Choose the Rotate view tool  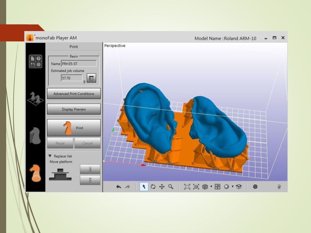[x=153, y=187]
